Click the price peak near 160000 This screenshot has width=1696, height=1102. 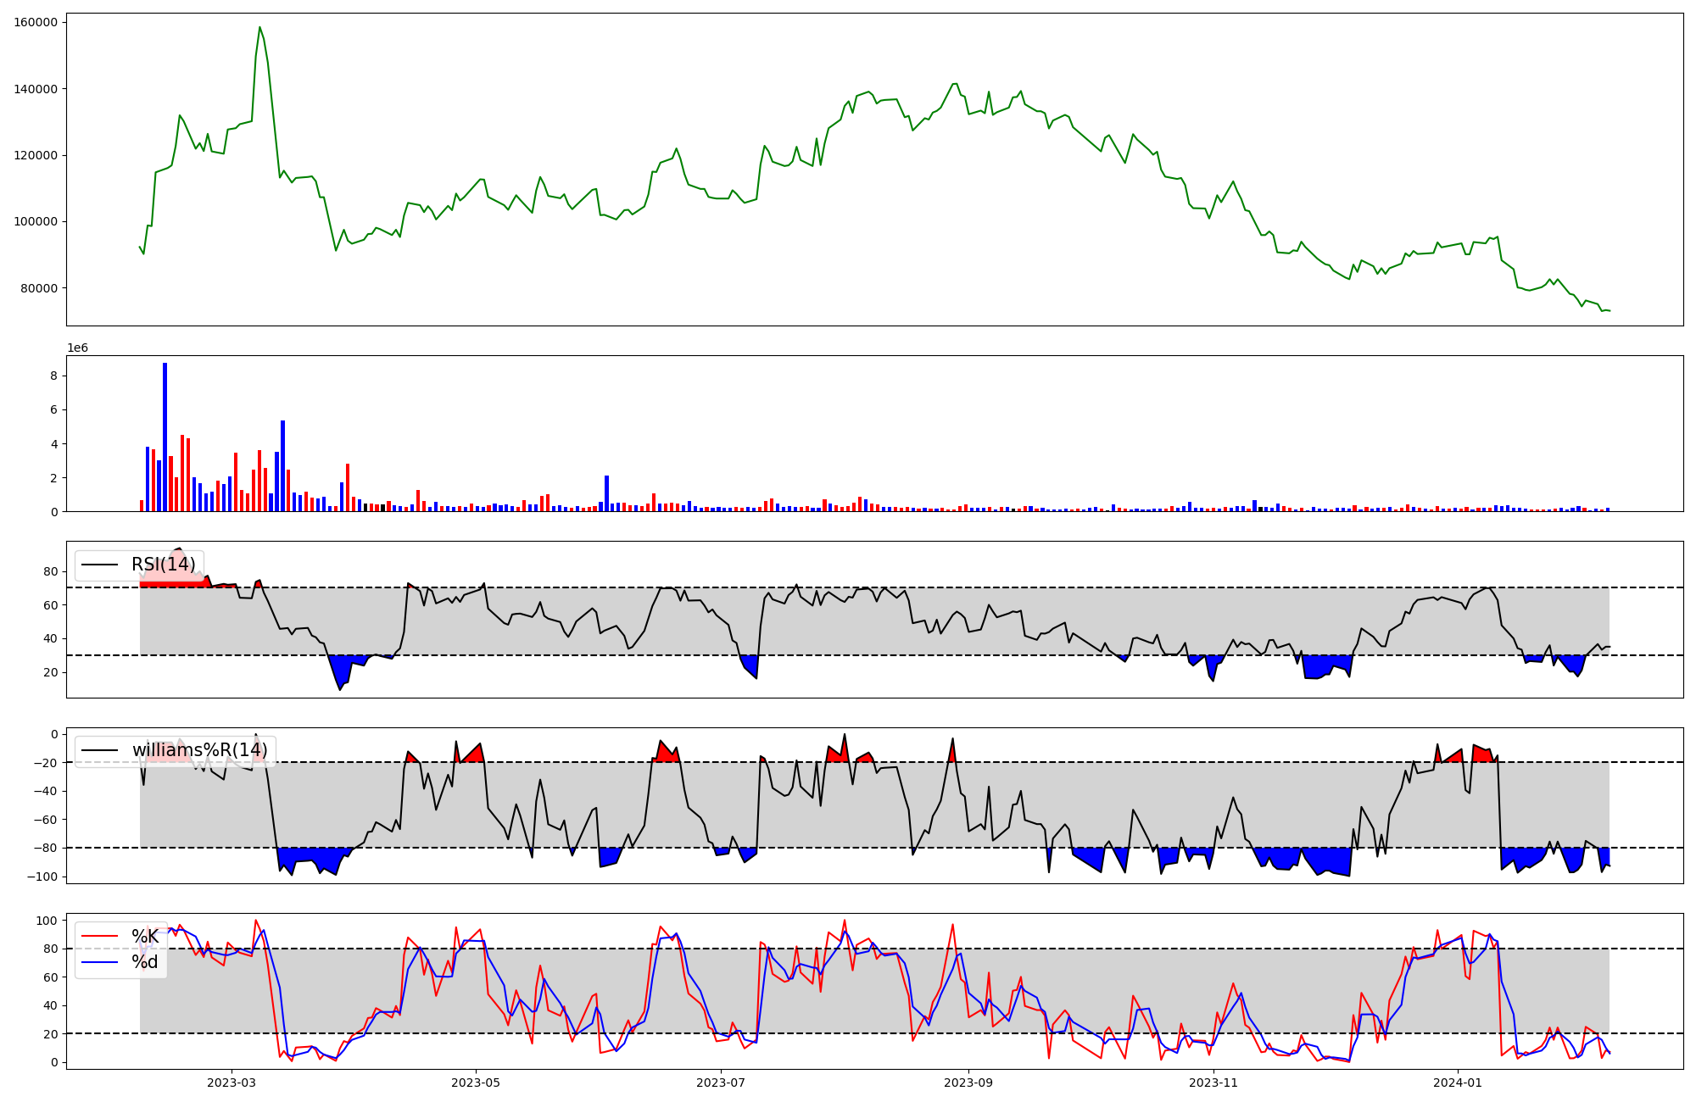(x=259, y=27)
